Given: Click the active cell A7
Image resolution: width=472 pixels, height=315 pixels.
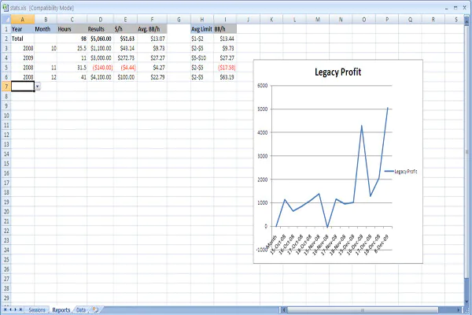Looking at the screenshot, I should click(x=23, y=87).
